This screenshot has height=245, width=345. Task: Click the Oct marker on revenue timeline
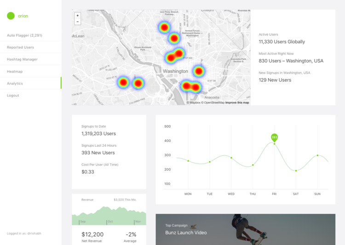(x=110, y=222)
